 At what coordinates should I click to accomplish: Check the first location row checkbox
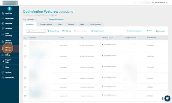(25, 46)
